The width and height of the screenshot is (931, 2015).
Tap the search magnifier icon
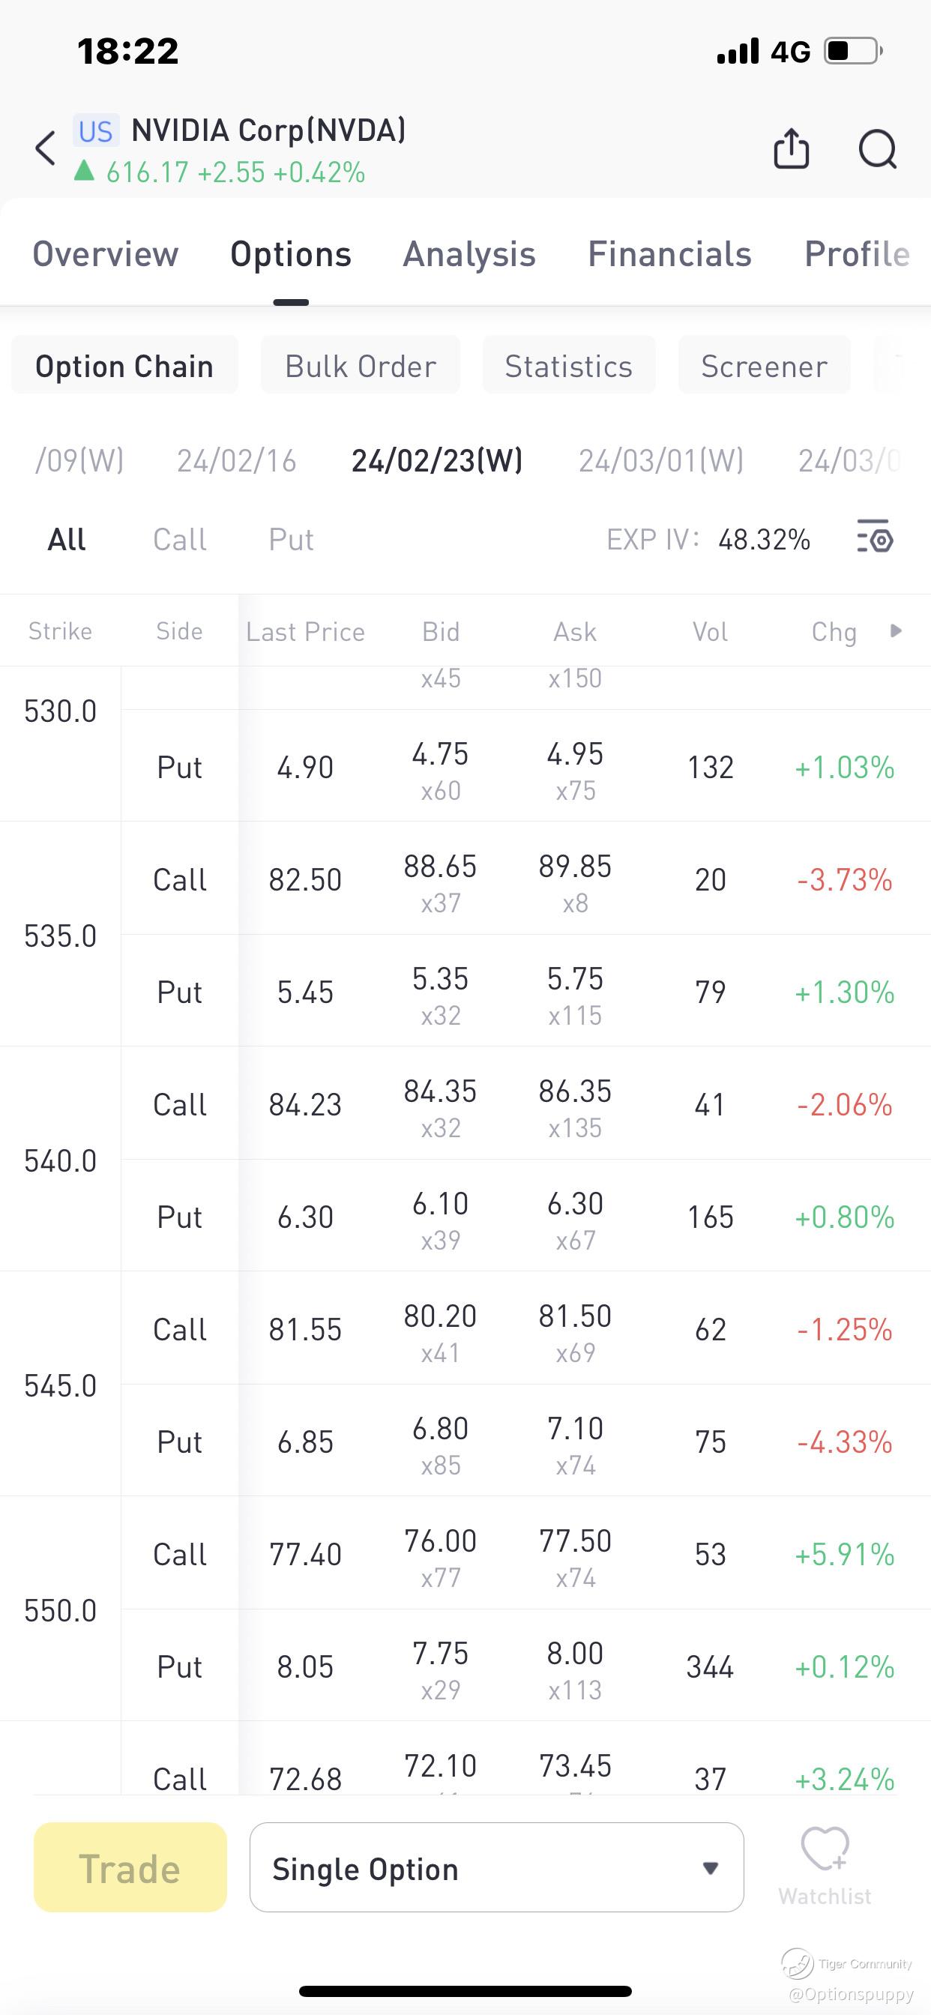click(x=877, y=148)
